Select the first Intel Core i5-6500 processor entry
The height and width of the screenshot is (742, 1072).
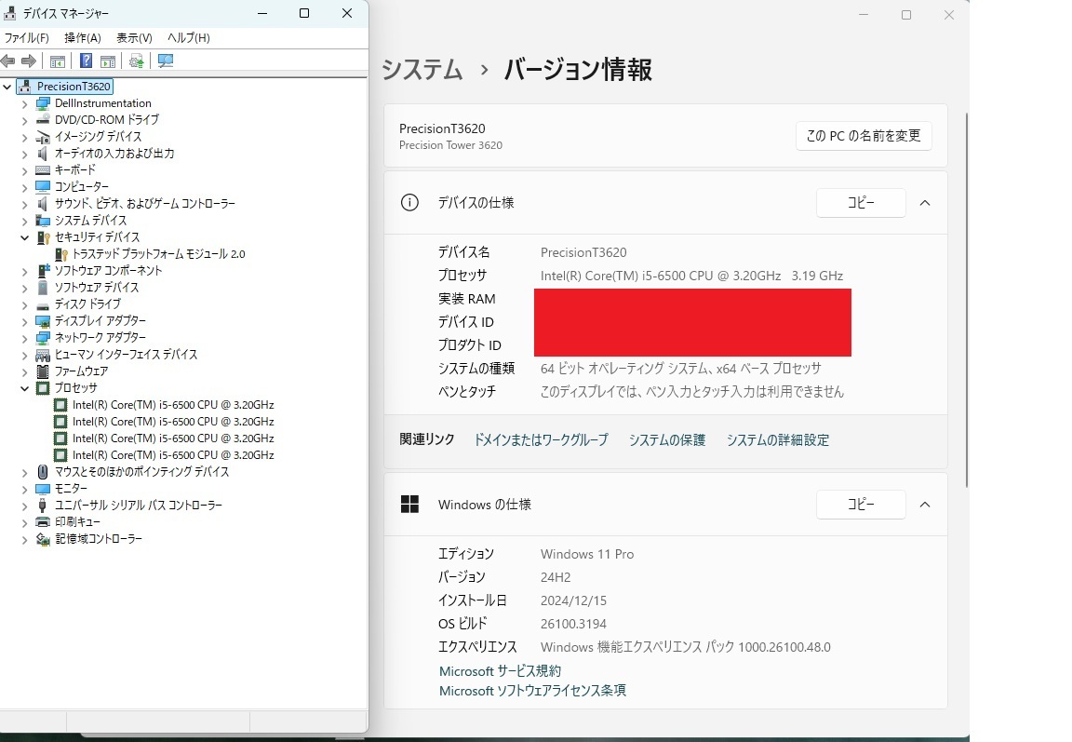pyautogui.click(x=168, y=404)
